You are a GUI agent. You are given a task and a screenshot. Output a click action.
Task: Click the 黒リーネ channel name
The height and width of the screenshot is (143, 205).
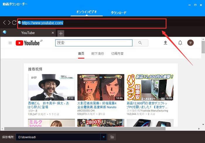33,111
